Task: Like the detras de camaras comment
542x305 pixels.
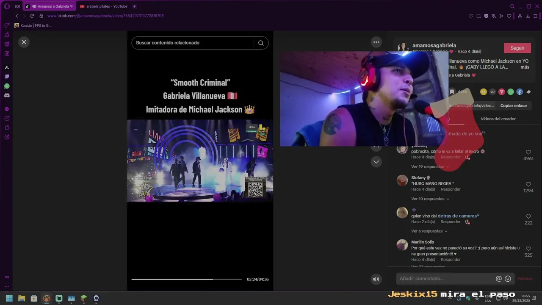Action: 528,216
